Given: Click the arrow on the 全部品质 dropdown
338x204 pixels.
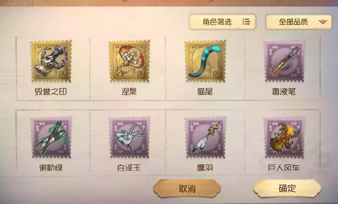Looking at the screenshot, I should 323,22.
